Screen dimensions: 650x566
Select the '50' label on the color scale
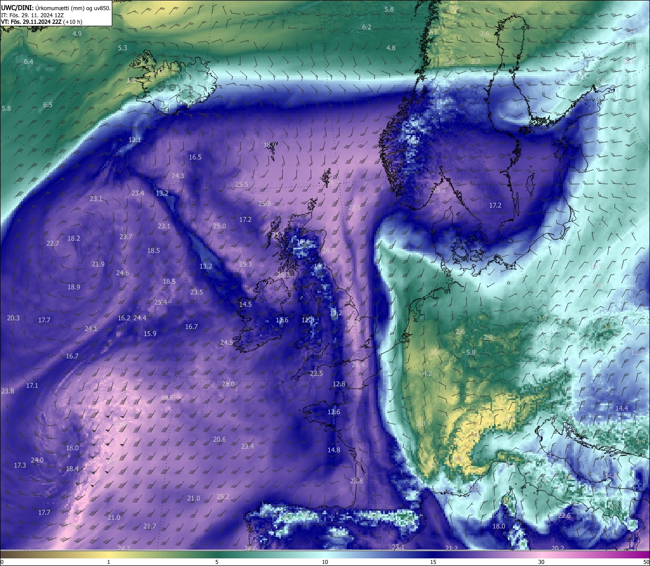pyautogui.click(x=646, y=562)
